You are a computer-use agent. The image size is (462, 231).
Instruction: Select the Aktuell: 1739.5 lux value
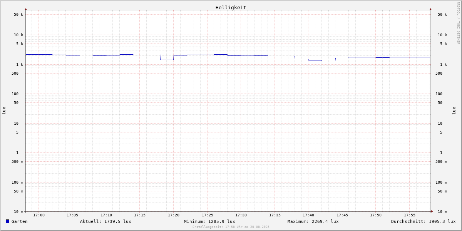[105, 221]
